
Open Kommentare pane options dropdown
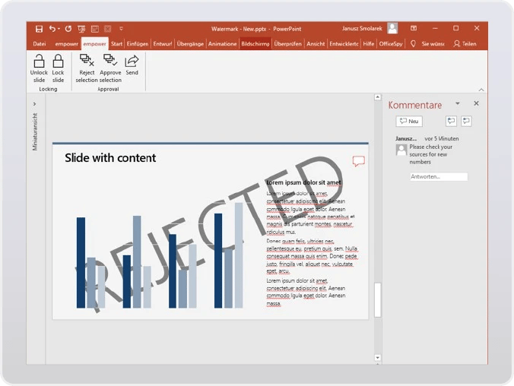pyautogui.click(x=458, y=103)
